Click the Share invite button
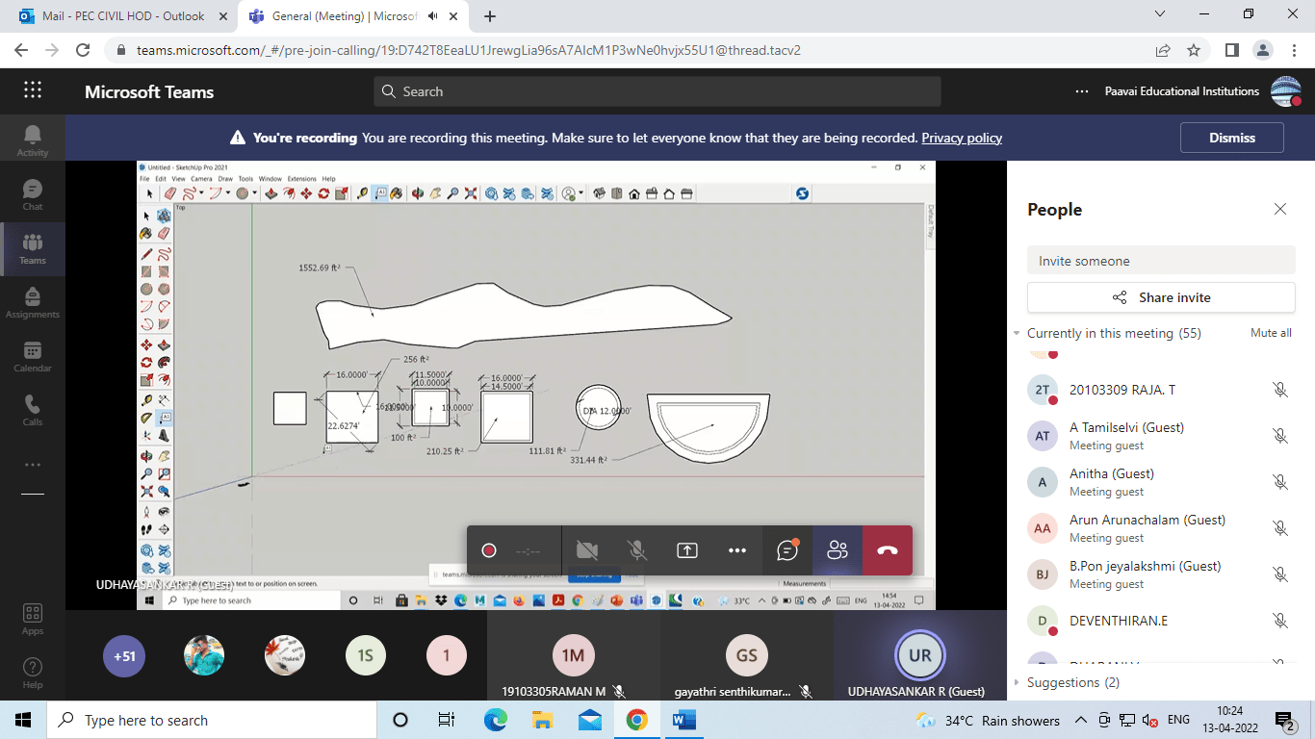The width and height of the screenshot is (1315, 739). pos(1161,297)
